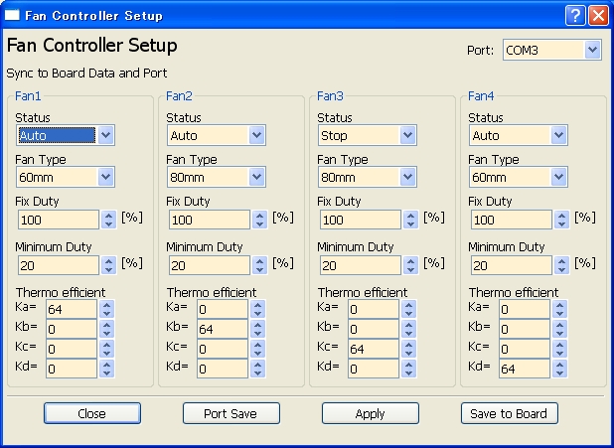The image size is (614, 448).
Task: Click Fan1 Kb value field
Action: point(72,329)
